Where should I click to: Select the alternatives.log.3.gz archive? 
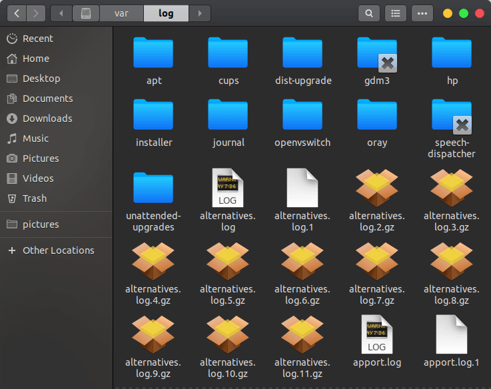pyautogui.click(x=452, y=200)
